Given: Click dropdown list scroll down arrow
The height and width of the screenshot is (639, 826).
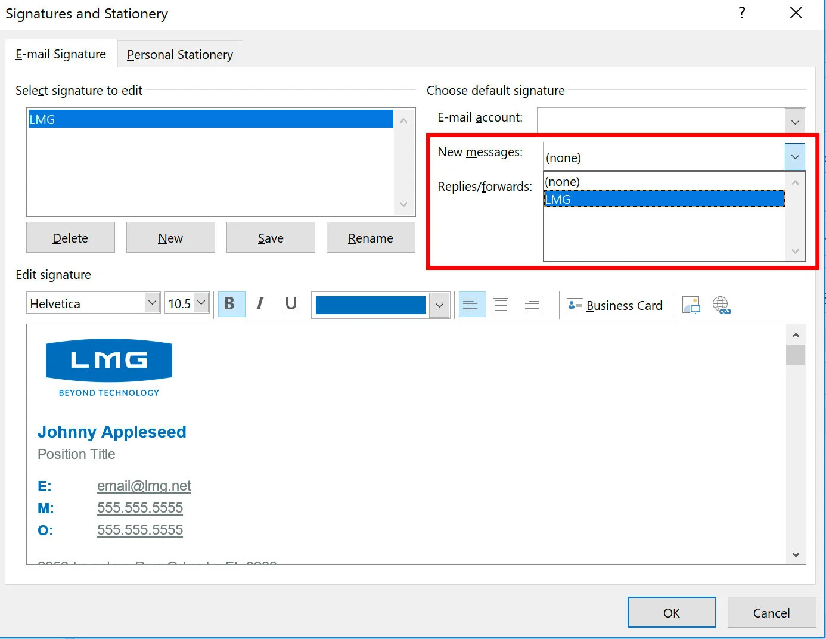Looking at the screenshot, I should 795,251.
